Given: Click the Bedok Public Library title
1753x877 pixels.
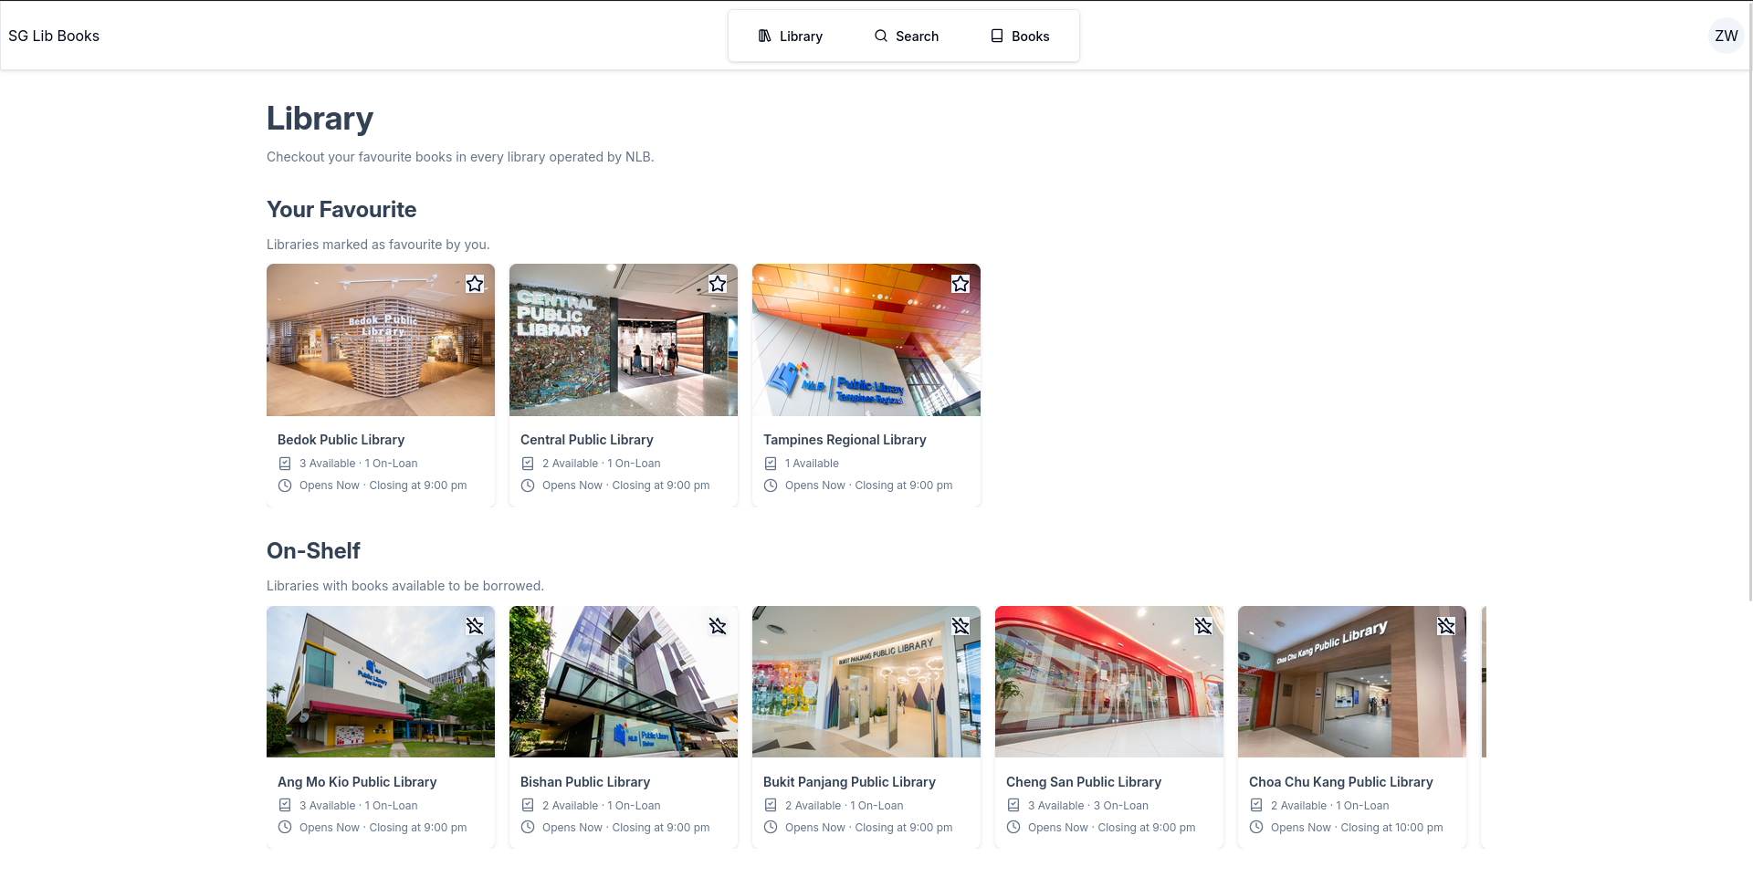Looking at the screenshot, I should [x=341, y=440].
